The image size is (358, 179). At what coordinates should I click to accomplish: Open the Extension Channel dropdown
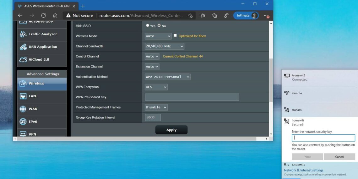coord(152,67)
